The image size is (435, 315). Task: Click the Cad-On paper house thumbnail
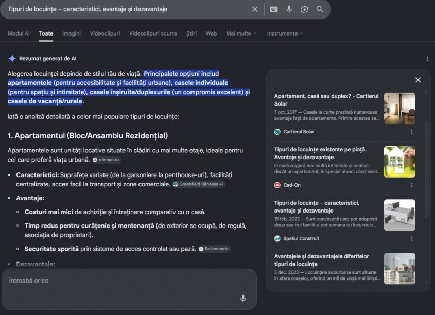(399, 162)
